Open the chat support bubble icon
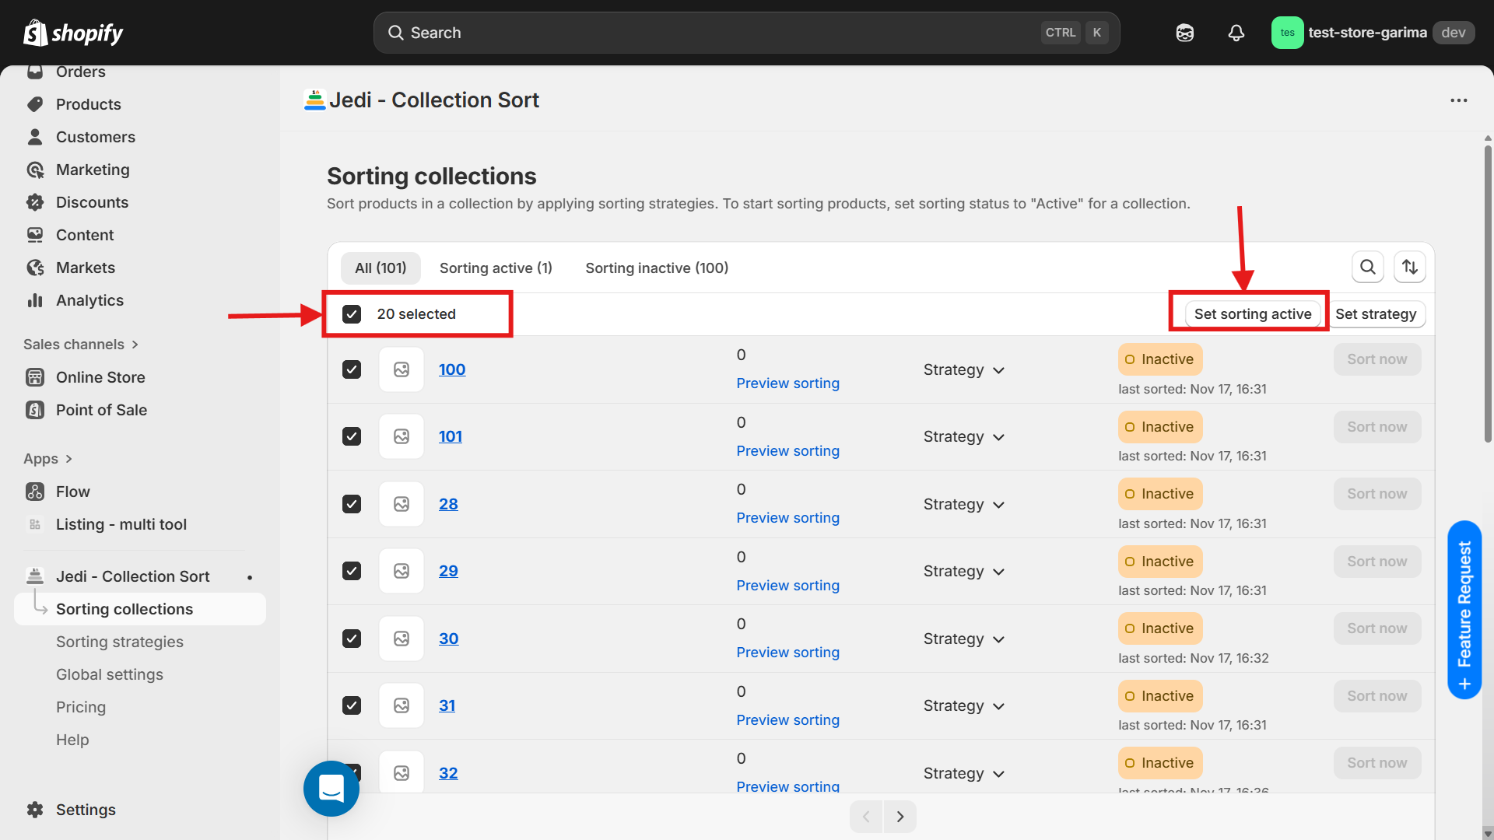 tap(331, 788)
